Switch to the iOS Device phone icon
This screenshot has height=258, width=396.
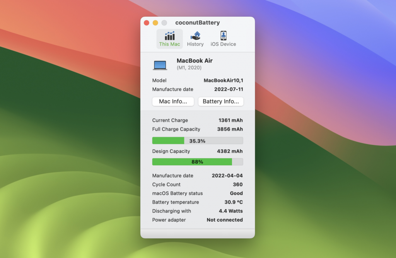point(223,36)
